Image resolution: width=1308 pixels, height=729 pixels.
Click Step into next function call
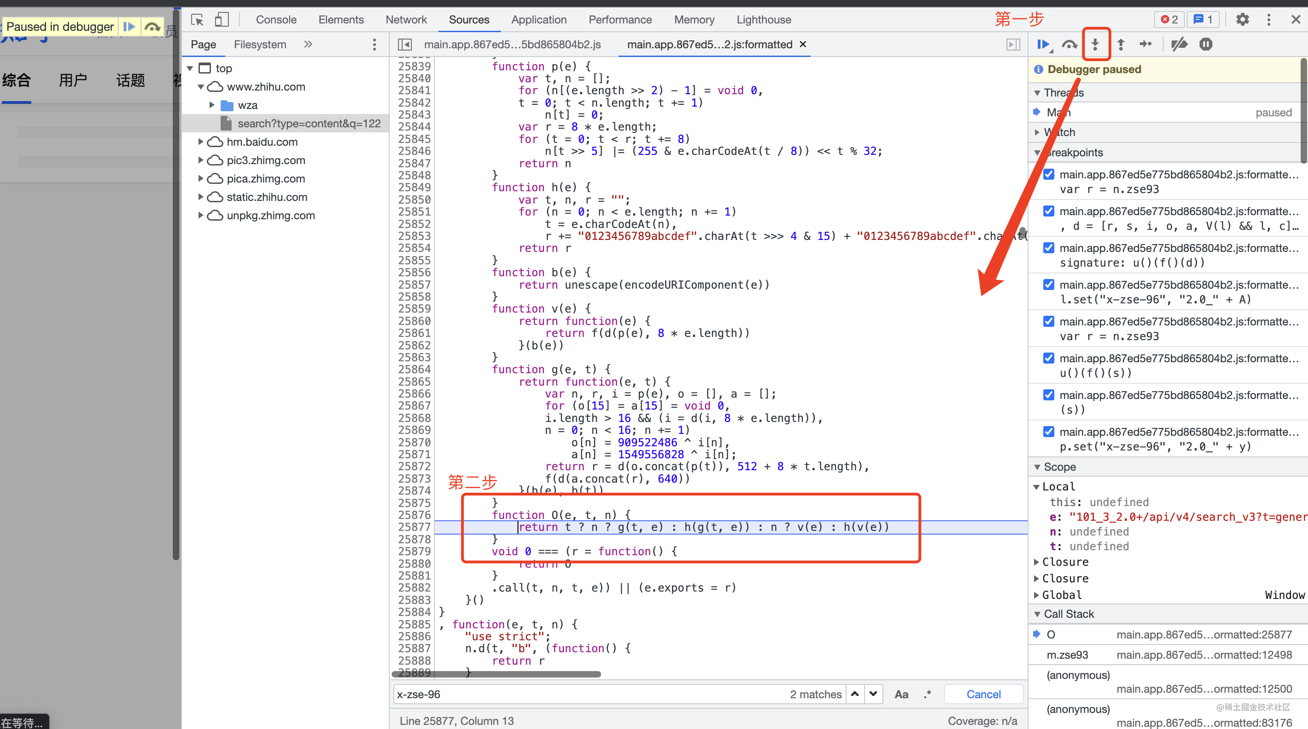click(1095, 45)
